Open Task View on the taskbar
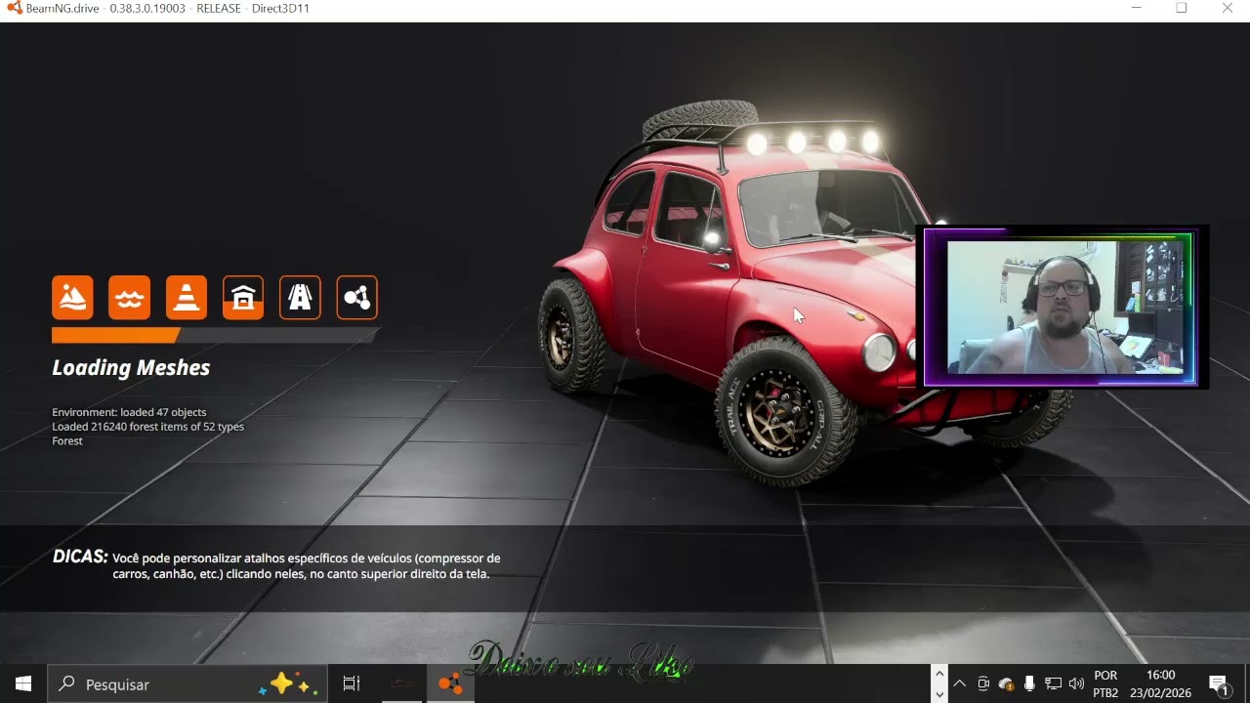The width and height of the screenshot is (1250, 703). [x=352, y=684]
